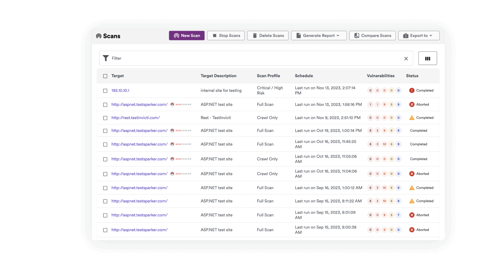The image size is (497, 268).
Task: Clear the filter with the X icon
Action: pos(406,59)
